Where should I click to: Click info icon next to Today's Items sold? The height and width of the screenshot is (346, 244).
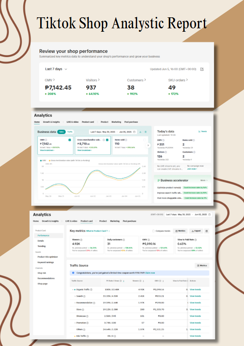[194, 140]
